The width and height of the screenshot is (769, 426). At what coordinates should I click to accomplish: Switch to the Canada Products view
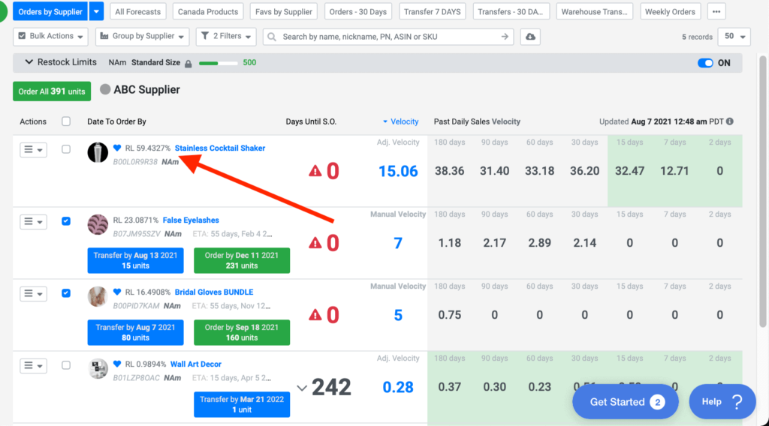coord(208,12)
